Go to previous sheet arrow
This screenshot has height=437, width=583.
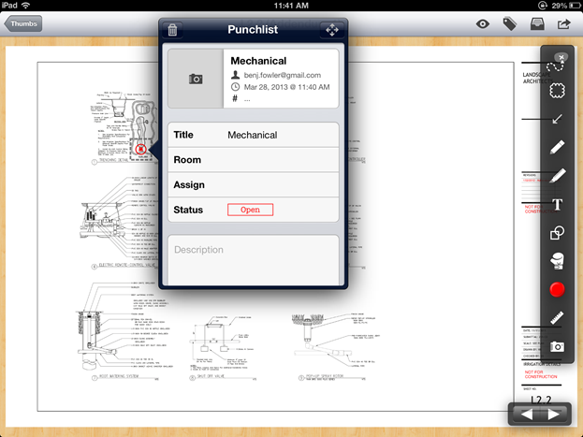click(x=527, y=414)
